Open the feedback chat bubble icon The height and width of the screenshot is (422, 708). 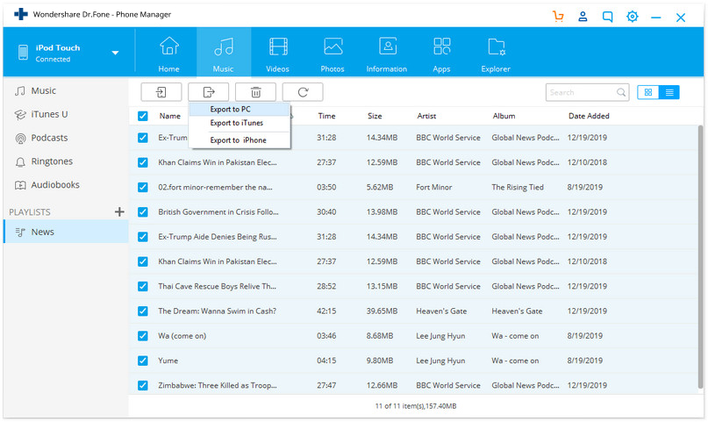point(608,17)
